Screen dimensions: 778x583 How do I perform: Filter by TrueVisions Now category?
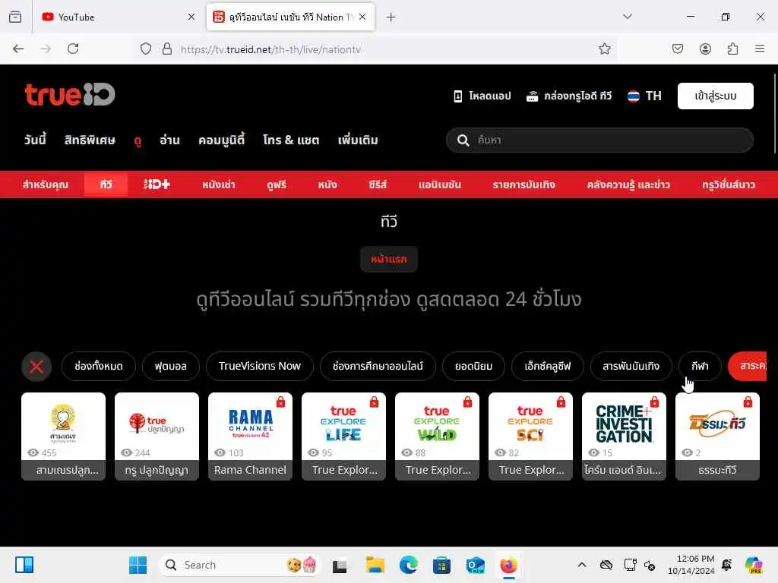(x=260, y=367)
